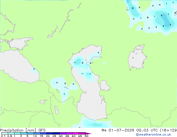
Task: Select the 15–20 mm legend swatch
Action: [44, 133]
